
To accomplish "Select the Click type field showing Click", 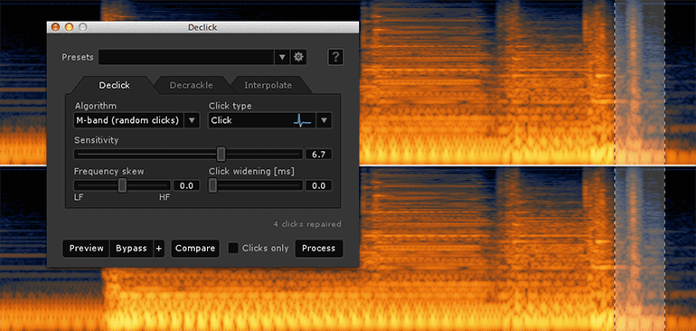I will [x=262, y=120].
